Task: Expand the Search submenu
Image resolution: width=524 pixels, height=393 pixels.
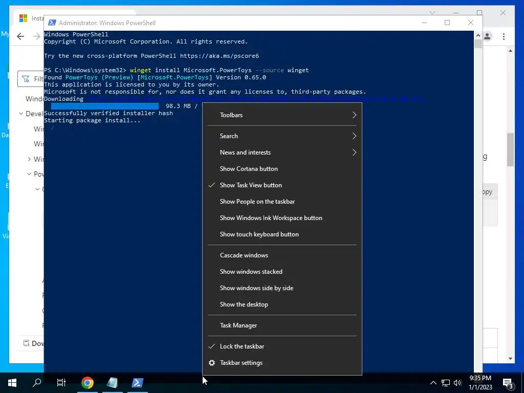Action: [x=282, y=136]
